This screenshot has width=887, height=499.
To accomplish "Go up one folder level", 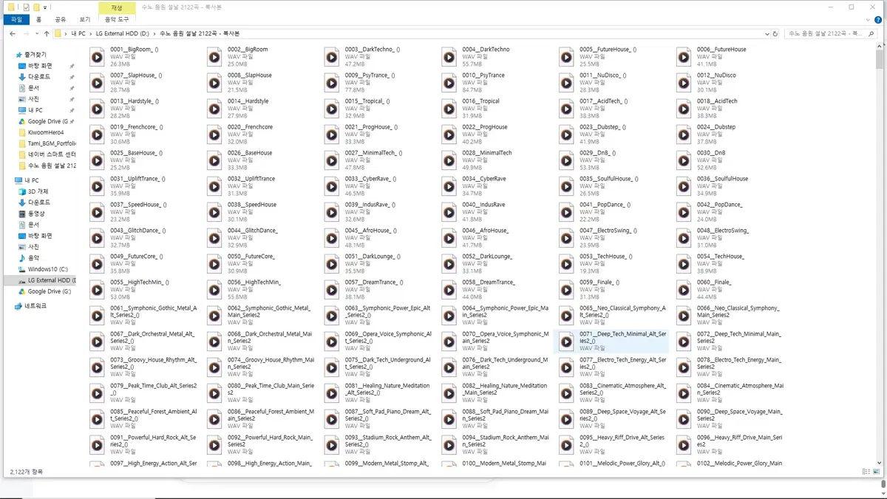I will click(x=47, y=33).
